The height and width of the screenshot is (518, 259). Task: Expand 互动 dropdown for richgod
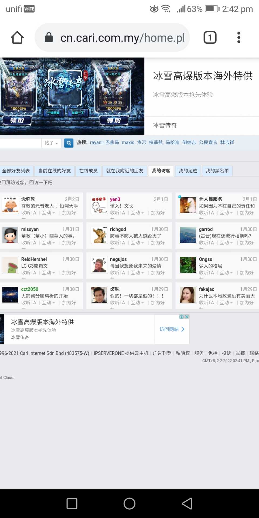point(137,243)
